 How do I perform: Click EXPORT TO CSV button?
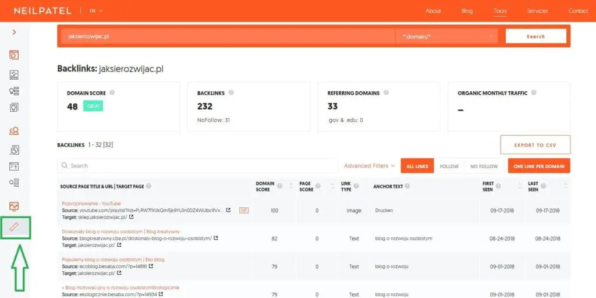click(x=535, y=145)
